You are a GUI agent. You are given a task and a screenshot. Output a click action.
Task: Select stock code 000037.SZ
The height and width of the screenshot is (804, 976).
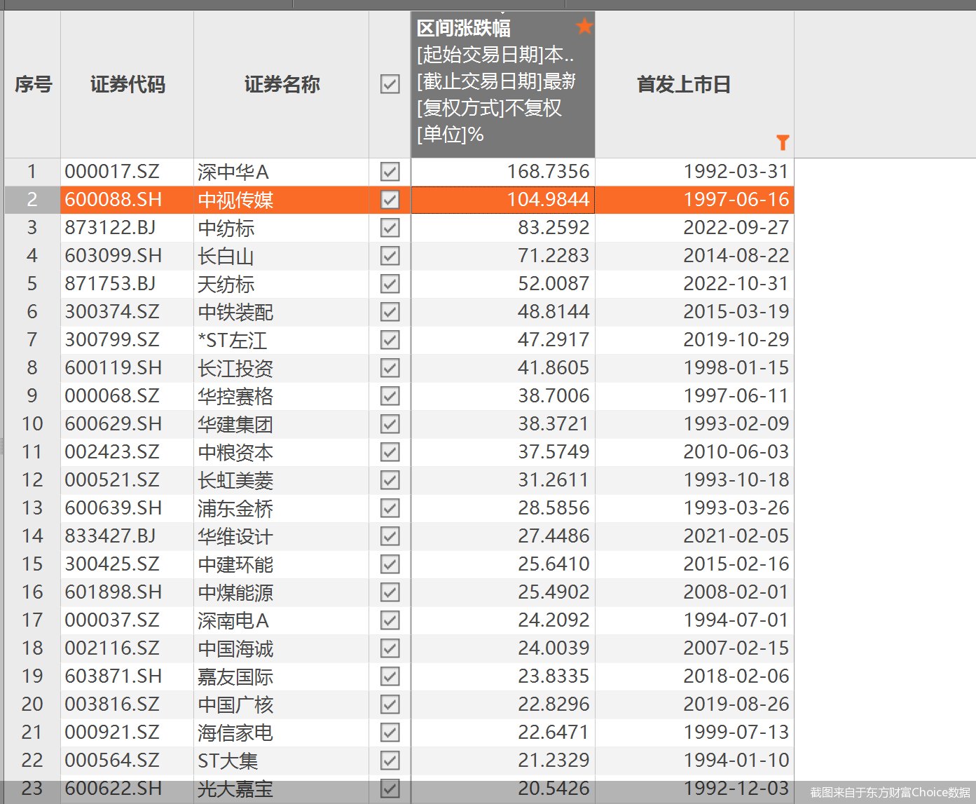[112, 620]
